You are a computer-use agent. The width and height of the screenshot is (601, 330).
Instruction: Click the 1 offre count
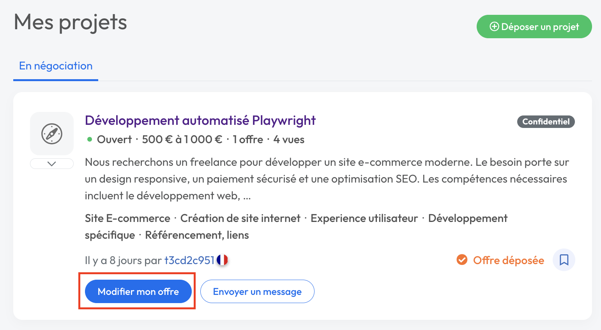(248, 140)
